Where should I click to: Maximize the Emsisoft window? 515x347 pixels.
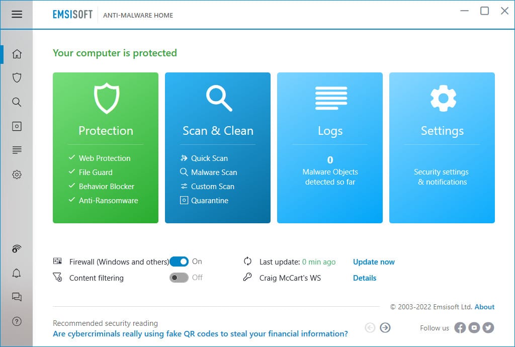coord(484,11)
